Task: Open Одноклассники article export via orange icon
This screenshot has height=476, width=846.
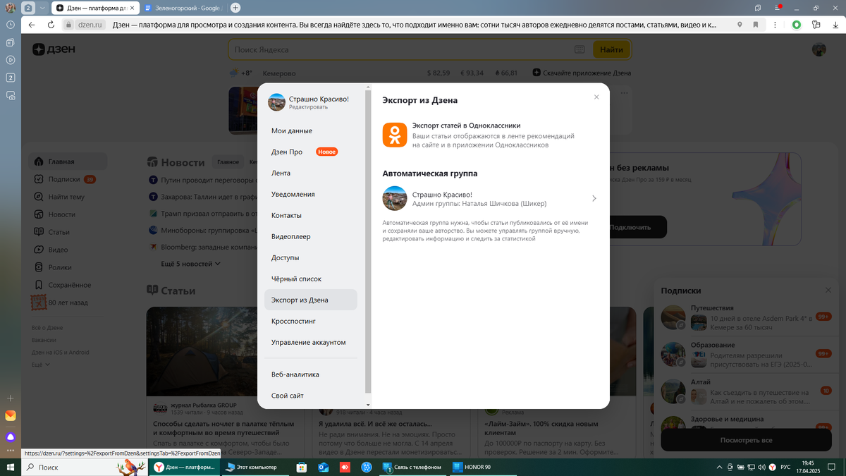Action: pos(395,135)
